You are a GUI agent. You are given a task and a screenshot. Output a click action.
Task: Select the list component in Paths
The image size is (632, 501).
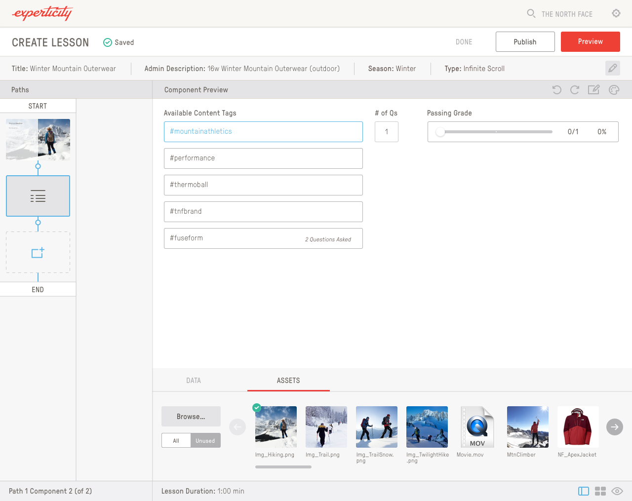[38, 196]
